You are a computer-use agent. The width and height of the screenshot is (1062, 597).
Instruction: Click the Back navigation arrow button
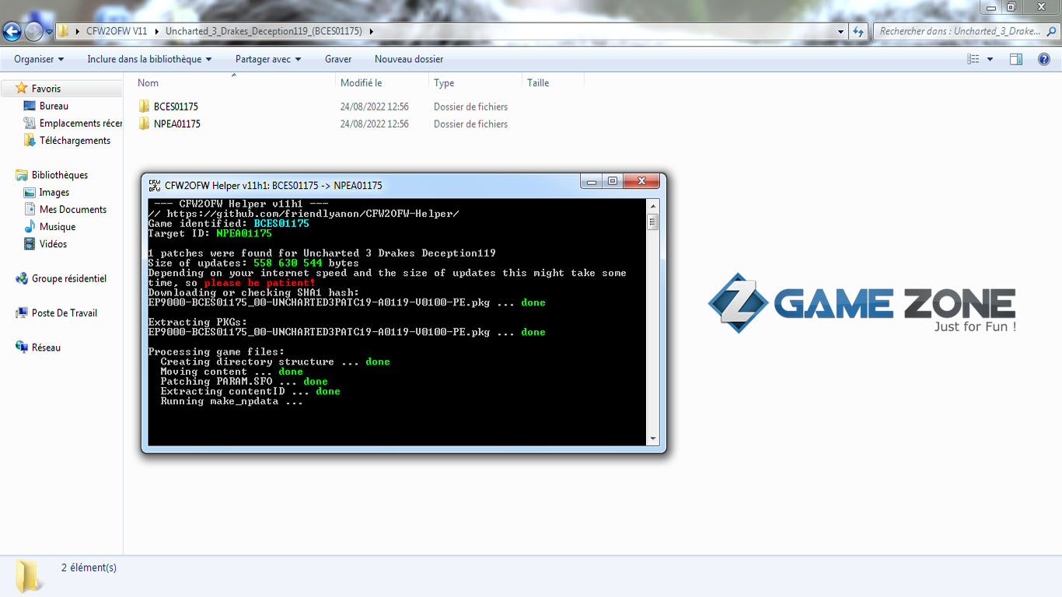point(12,32)
